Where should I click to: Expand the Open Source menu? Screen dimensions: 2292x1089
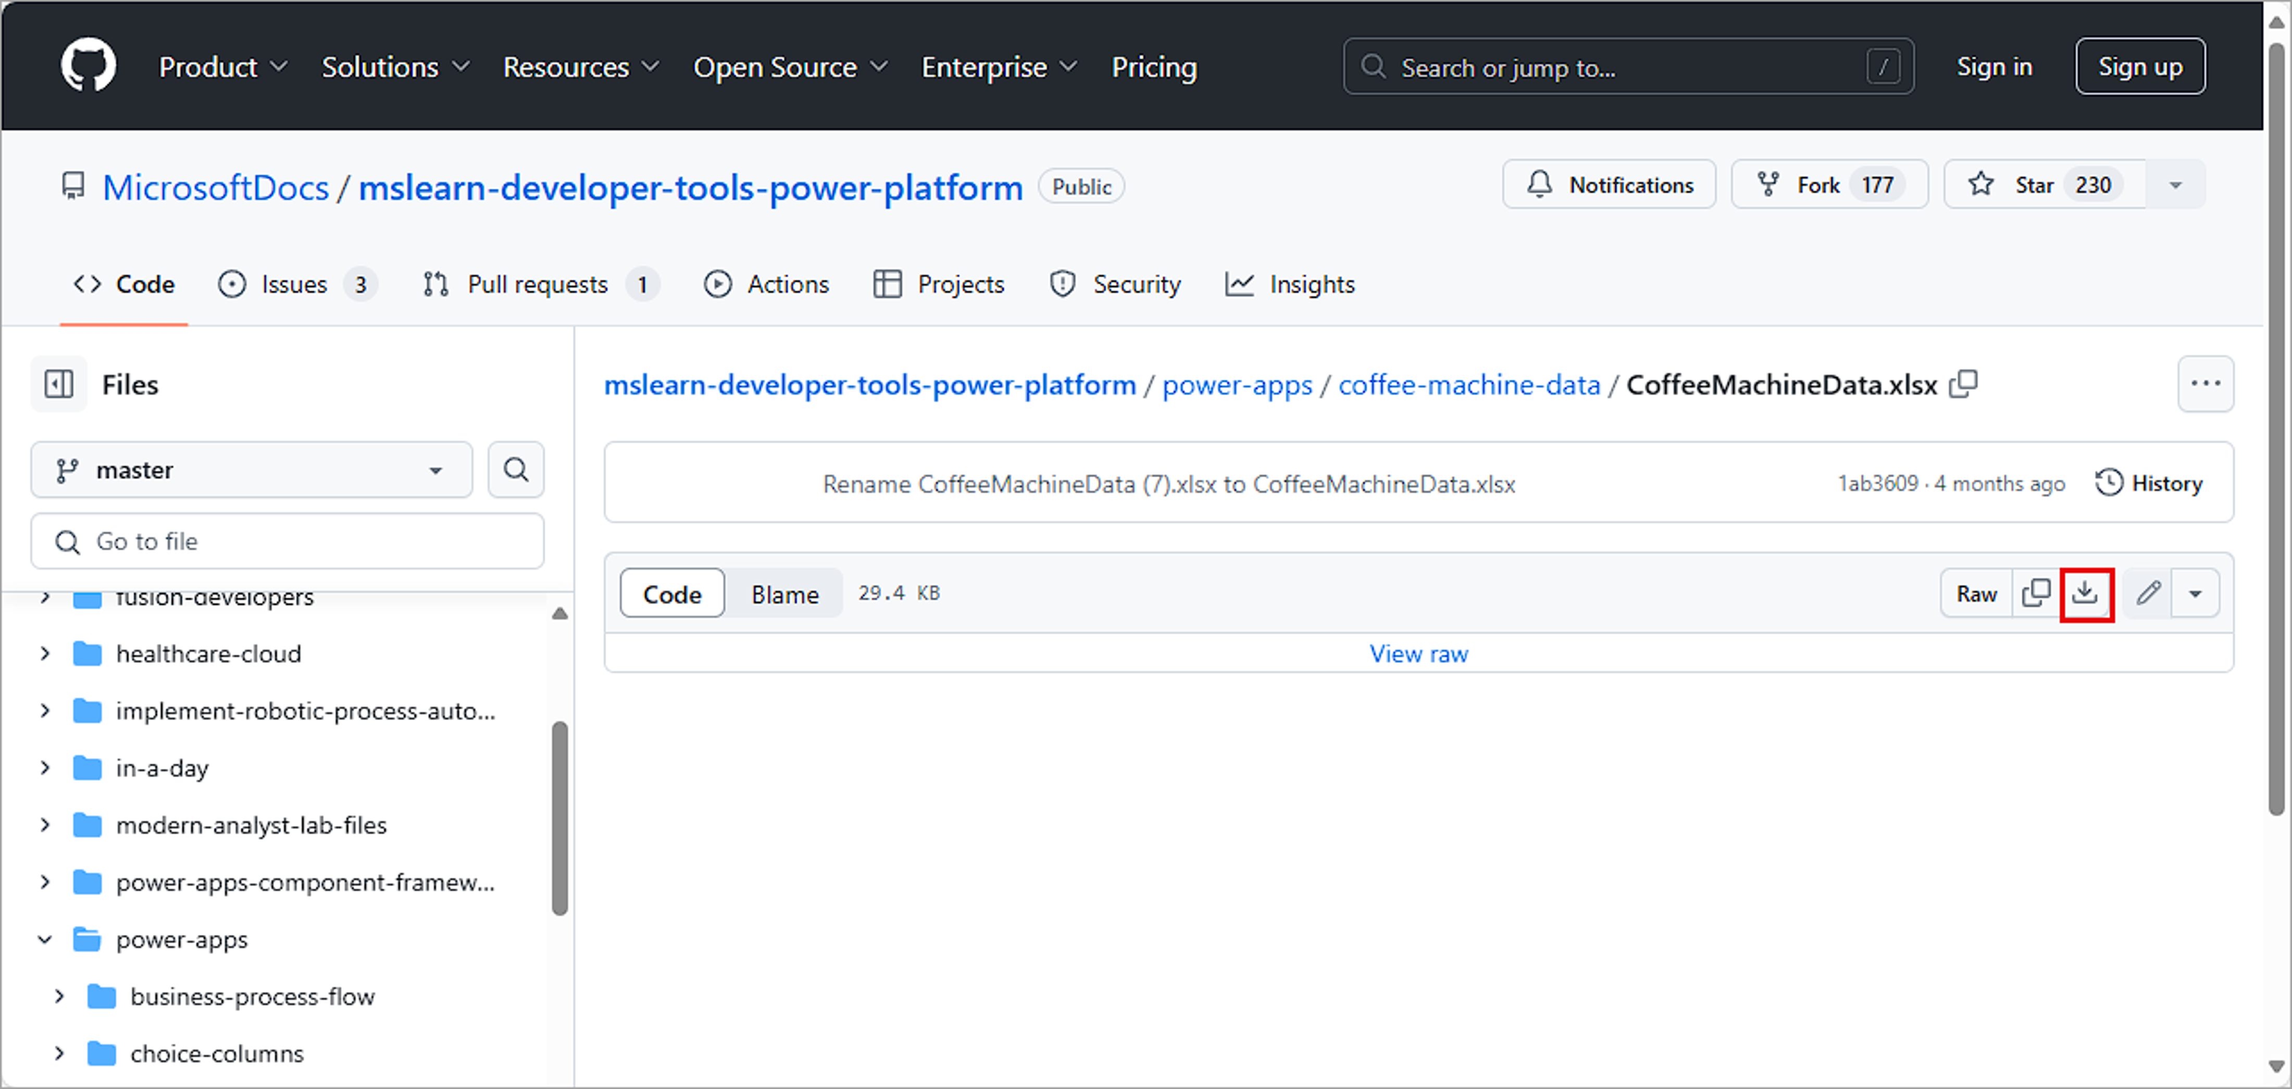790,67
